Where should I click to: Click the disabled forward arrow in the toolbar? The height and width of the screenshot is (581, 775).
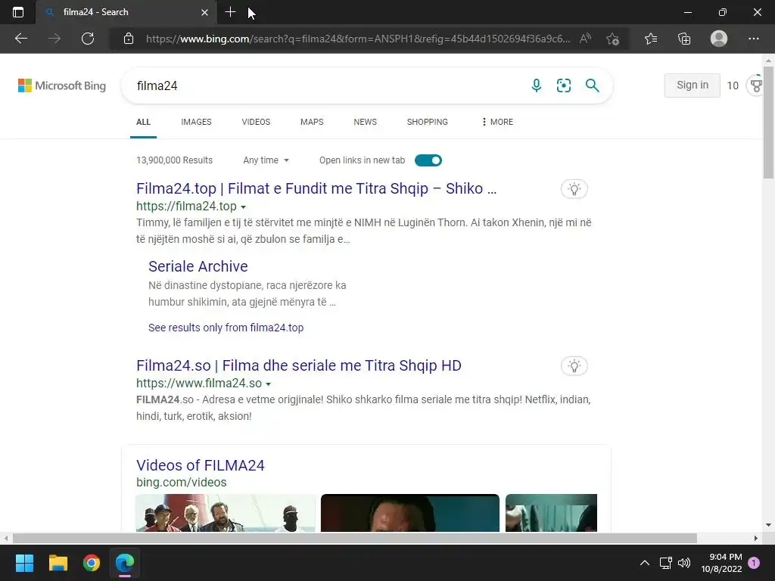click(x=54, y=39)
